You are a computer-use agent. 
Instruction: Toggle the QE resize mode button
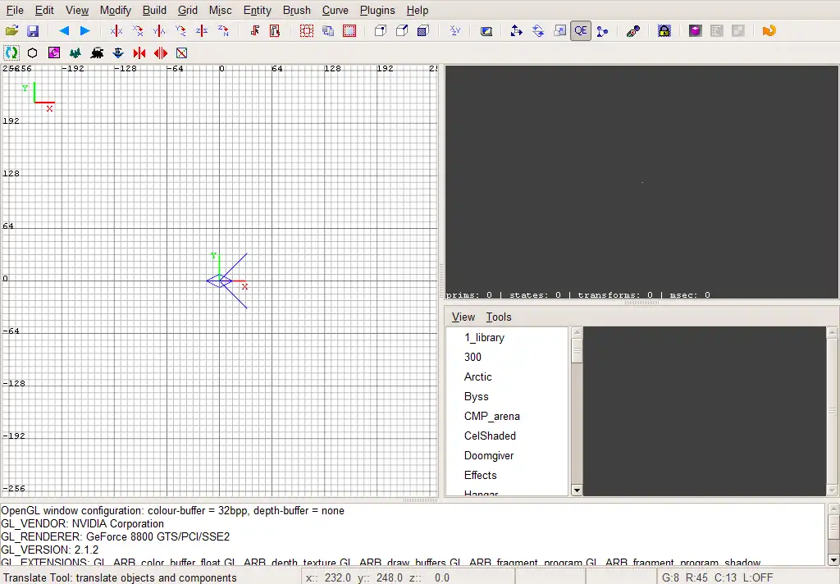coord(581,31)
